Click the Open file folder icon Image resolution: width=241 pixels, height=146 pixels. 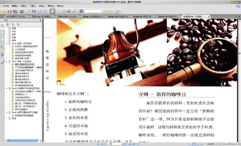[4, 11]
